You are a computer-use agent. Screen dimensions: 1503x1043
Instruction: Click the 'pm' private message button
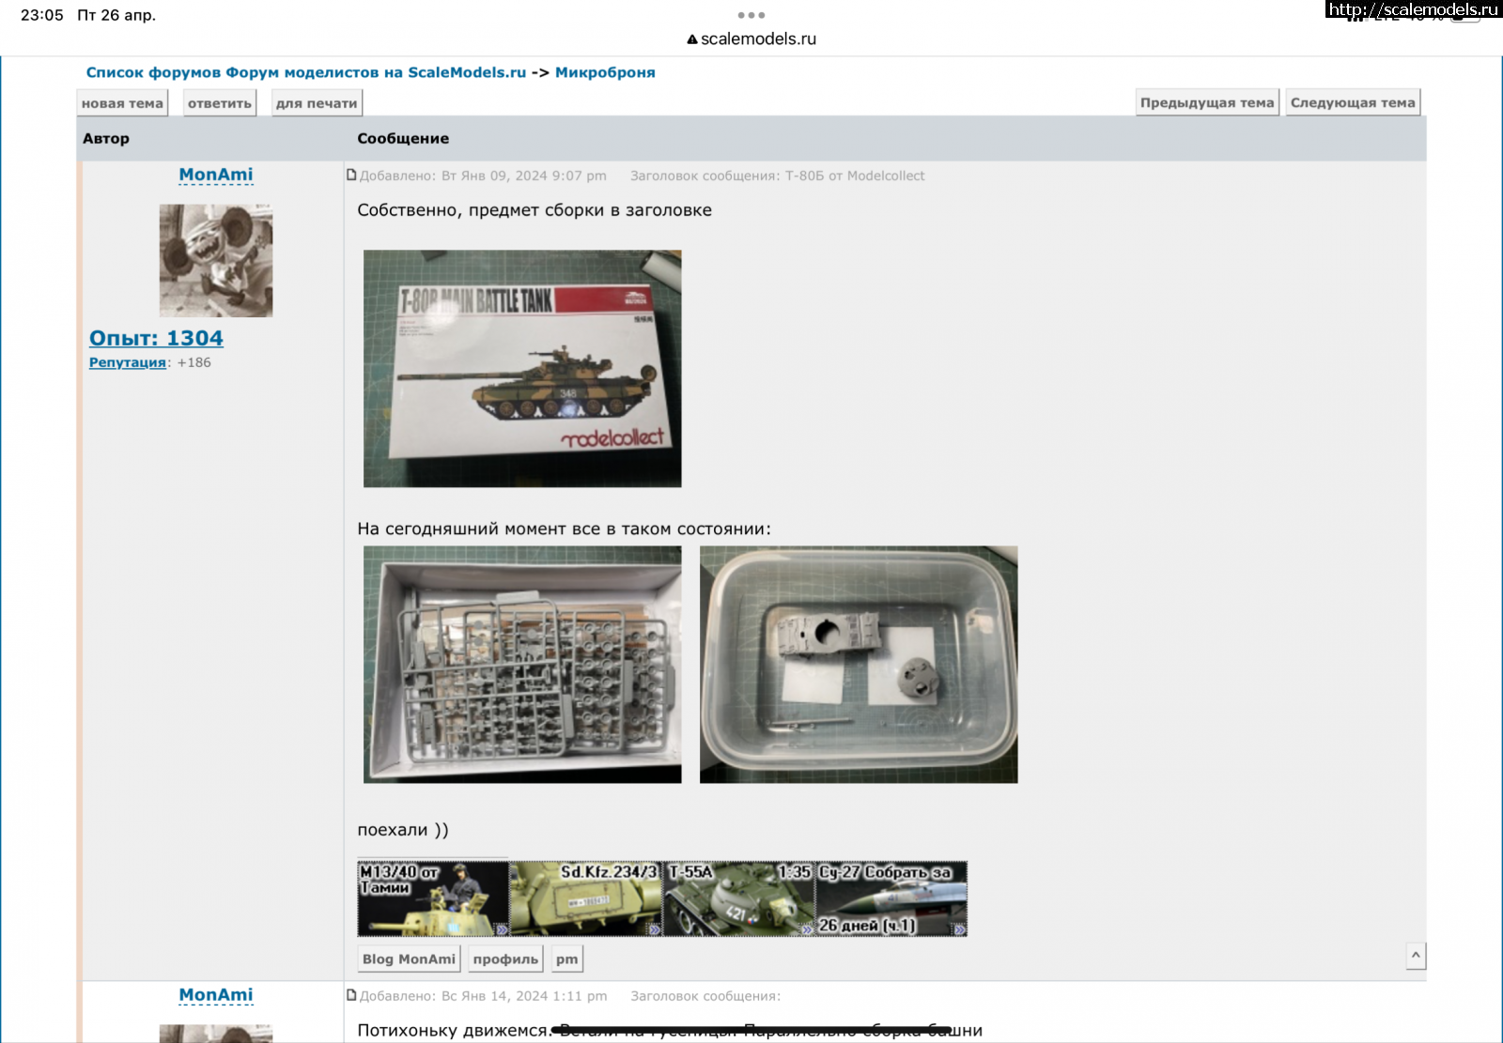566,959
